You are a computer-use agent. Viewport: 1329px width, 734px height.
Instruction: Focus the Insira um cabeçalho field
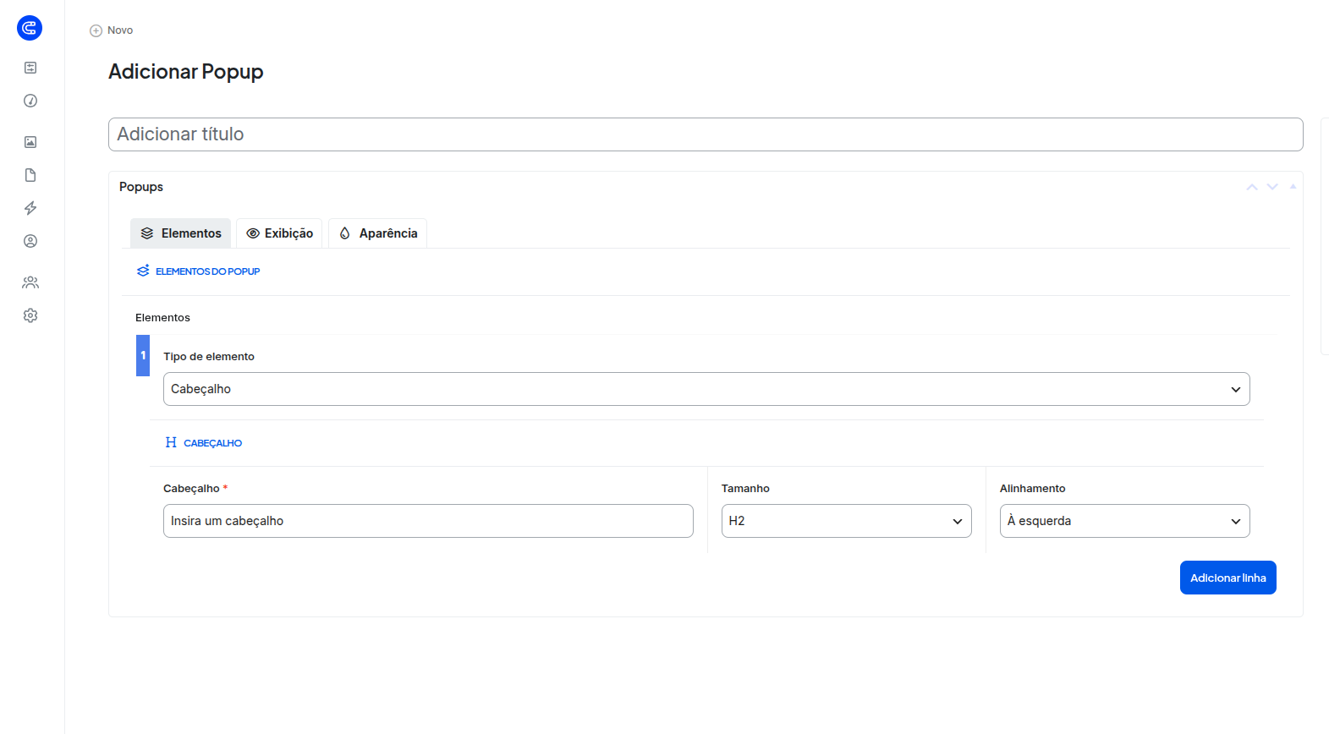[428, 521]
